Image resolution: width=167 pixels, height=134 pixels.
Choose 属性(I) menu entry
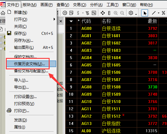(x=31, y=127)
